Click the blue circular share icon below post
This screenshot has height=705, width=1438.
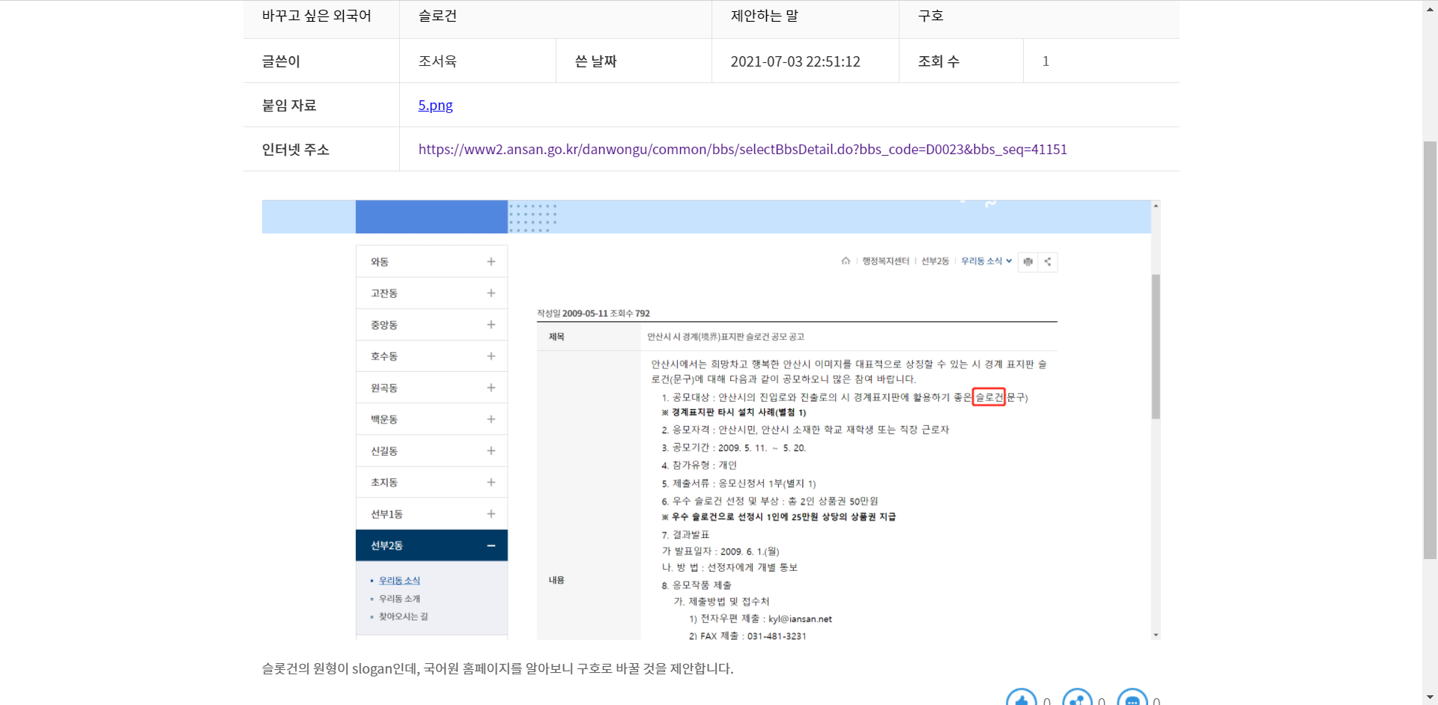click(1077, 699)
